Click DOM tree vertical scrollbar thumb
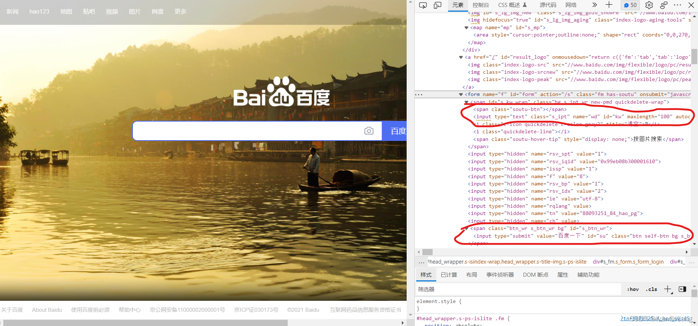Screen dimensions: 698x326 coord(694,57)
